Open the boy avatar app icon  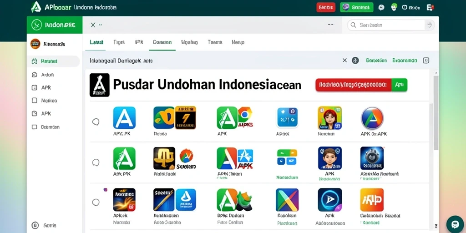click(x=329, y=158)
